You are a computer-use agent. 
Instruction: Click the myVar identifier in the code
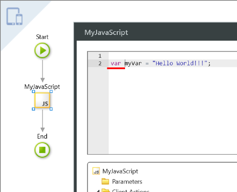[133, 64]
